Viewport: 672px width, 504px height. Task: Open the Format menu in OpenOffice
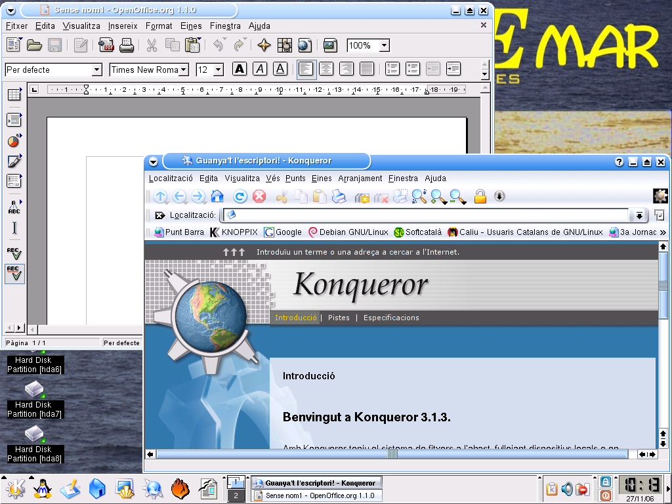pos(159,26)
